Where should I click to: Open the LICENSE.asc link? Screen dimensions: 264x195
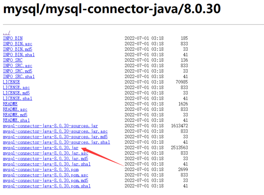coord(16,88)
